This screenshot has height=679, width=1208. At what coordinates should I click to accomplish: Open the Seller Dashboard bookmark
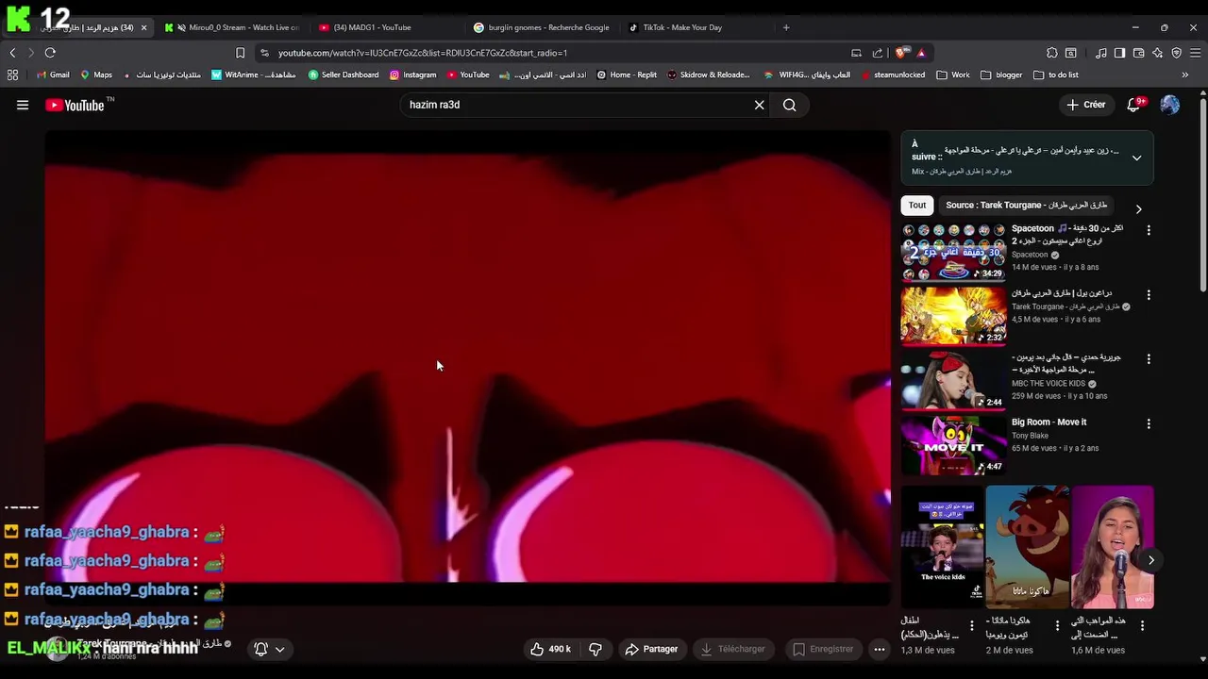click(x=344, y=75)
